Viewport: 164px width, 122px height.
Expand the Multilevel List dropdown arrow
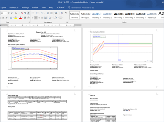click(x=45, y=13)
